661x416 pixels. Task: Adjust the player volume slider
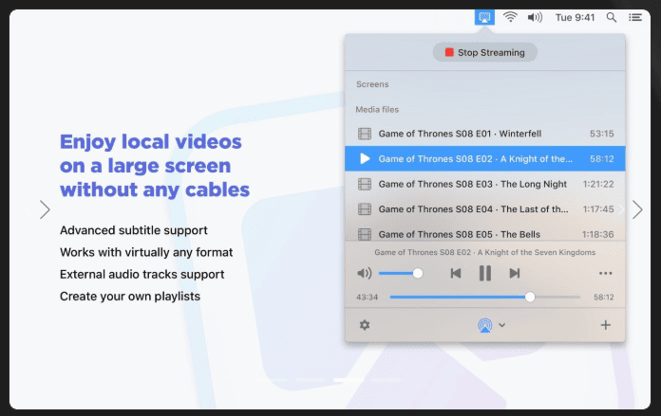[x=401, y=274]
